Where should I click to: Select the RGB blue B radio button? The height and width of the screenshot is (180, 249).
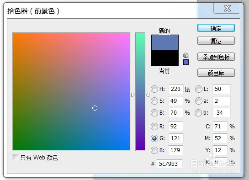(154, 150)
